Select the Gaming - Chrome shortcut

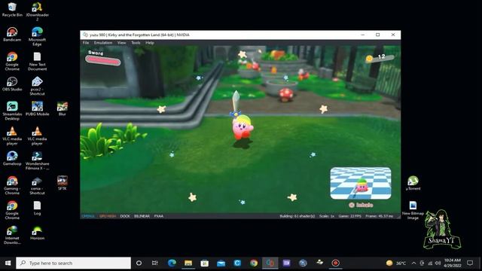pyautogui.click(x=12, y=185)
